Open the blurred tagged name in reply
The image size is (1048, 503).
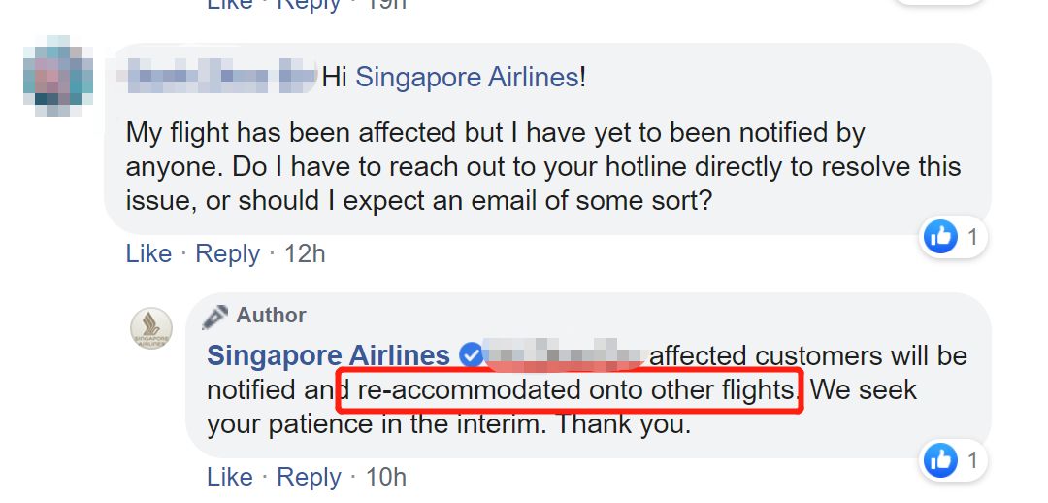[565, 355]
